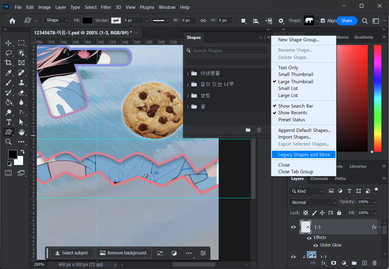Viewport: 389px width, 269px height.
Task: Expand the 보트 shape group
Action: click(188, 95)
